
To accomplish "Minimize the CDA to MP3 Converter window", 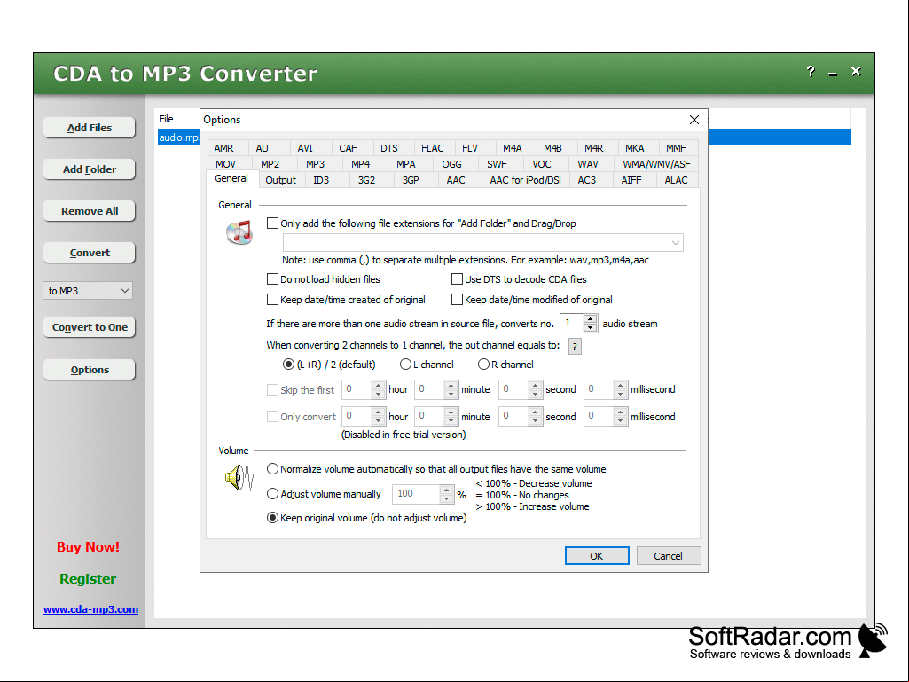I will tap(833, 73).
